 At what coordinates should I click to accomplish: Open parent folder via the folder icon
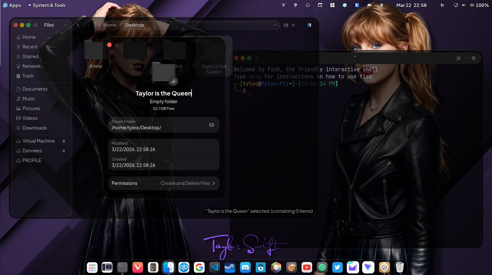(x=212, y=125)
